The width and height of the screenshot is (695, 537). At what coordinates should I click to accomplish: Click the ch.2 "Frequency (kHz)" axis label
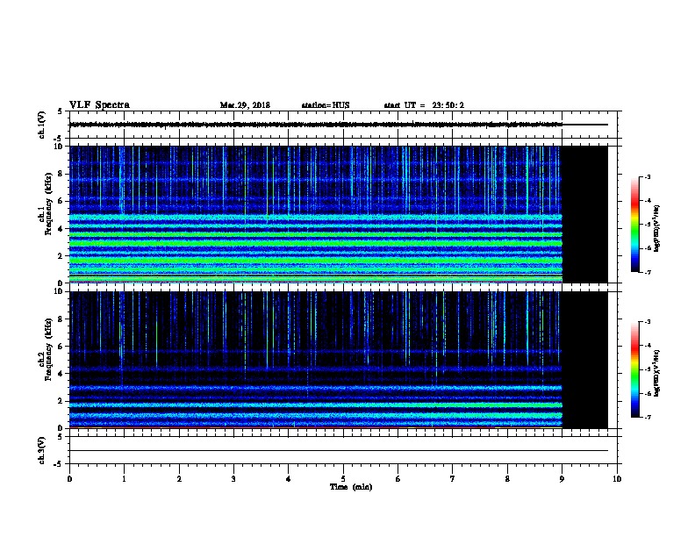[48, 349]
